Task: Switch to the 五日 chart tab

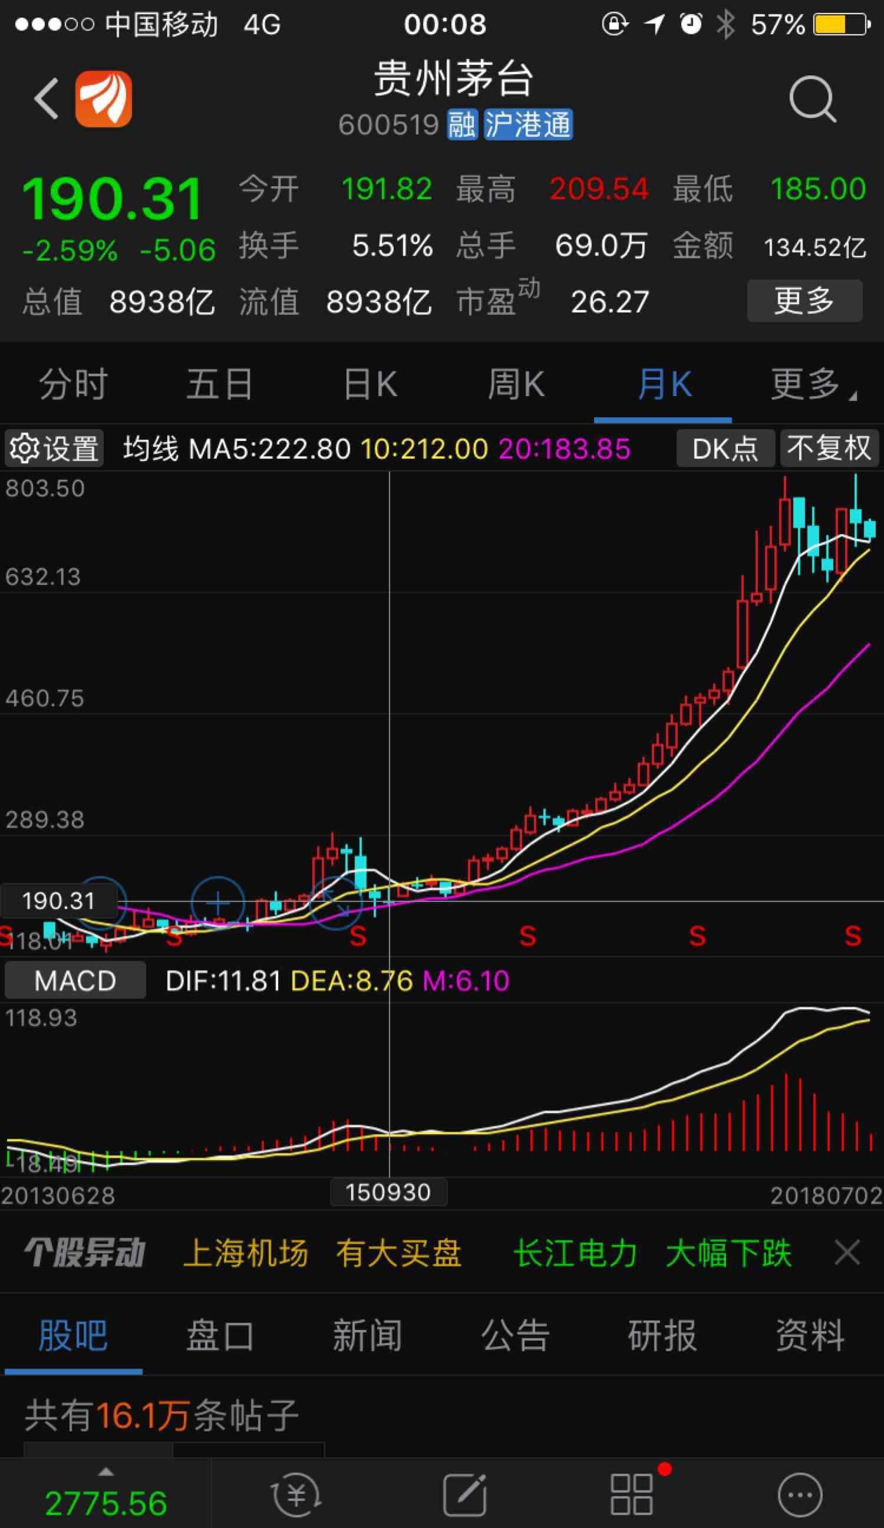Action: [x=219, y=384]
